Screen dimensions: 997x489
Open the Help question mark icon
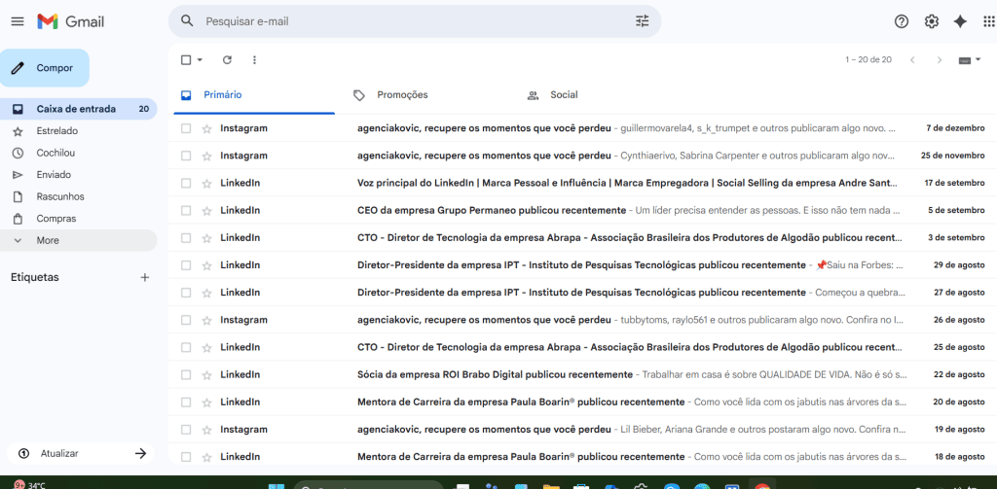pos(901,21)
